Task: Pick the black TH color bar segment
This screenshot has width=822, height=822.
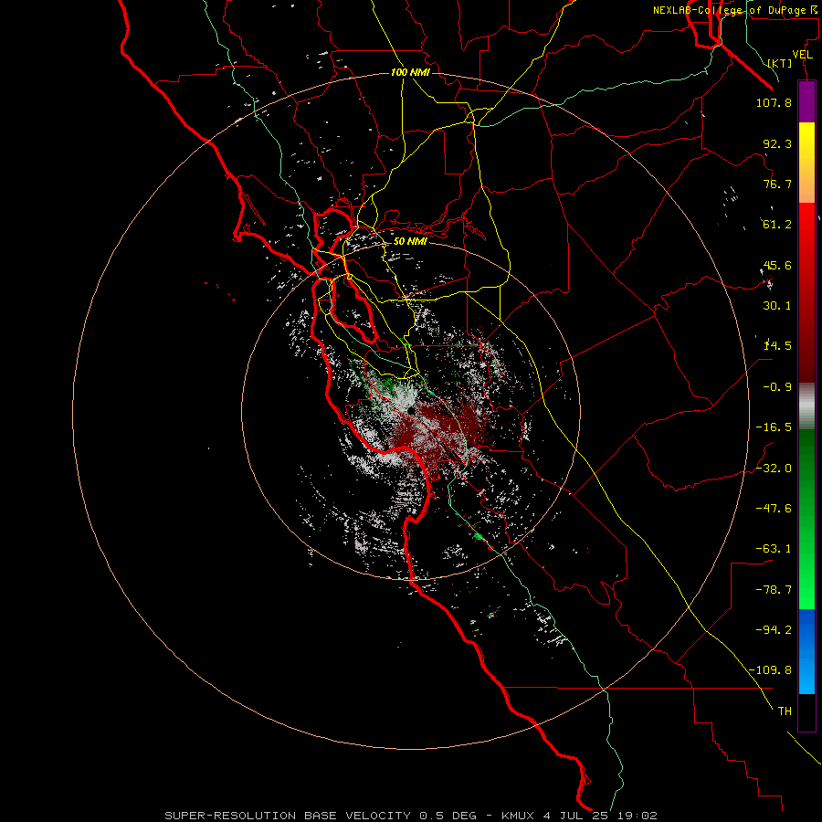Action: click(x=806, y=712)
